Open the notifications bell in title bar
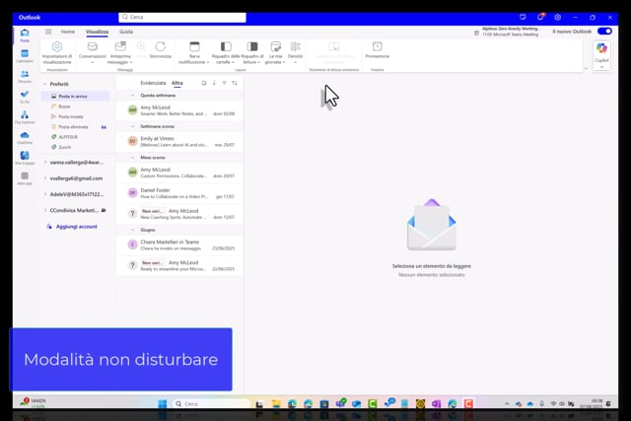The image size is (631, 421). point(540,18)
